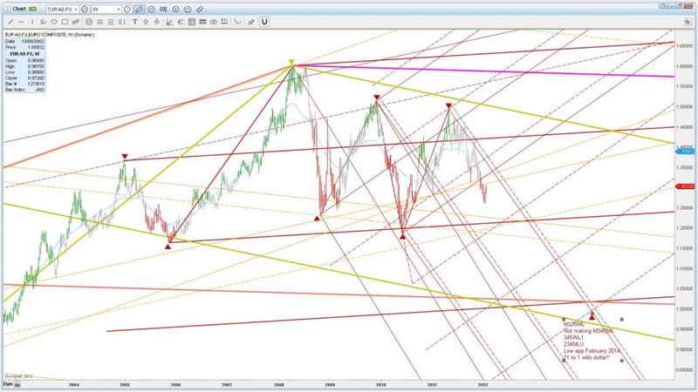Select the regression channel tool
Screen dimensions: 698x392
tap(76, 22)
